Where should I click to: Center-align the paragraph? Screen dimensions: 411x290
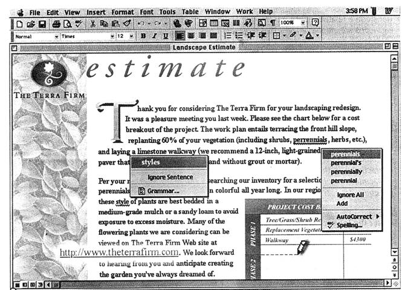[191, 36]
